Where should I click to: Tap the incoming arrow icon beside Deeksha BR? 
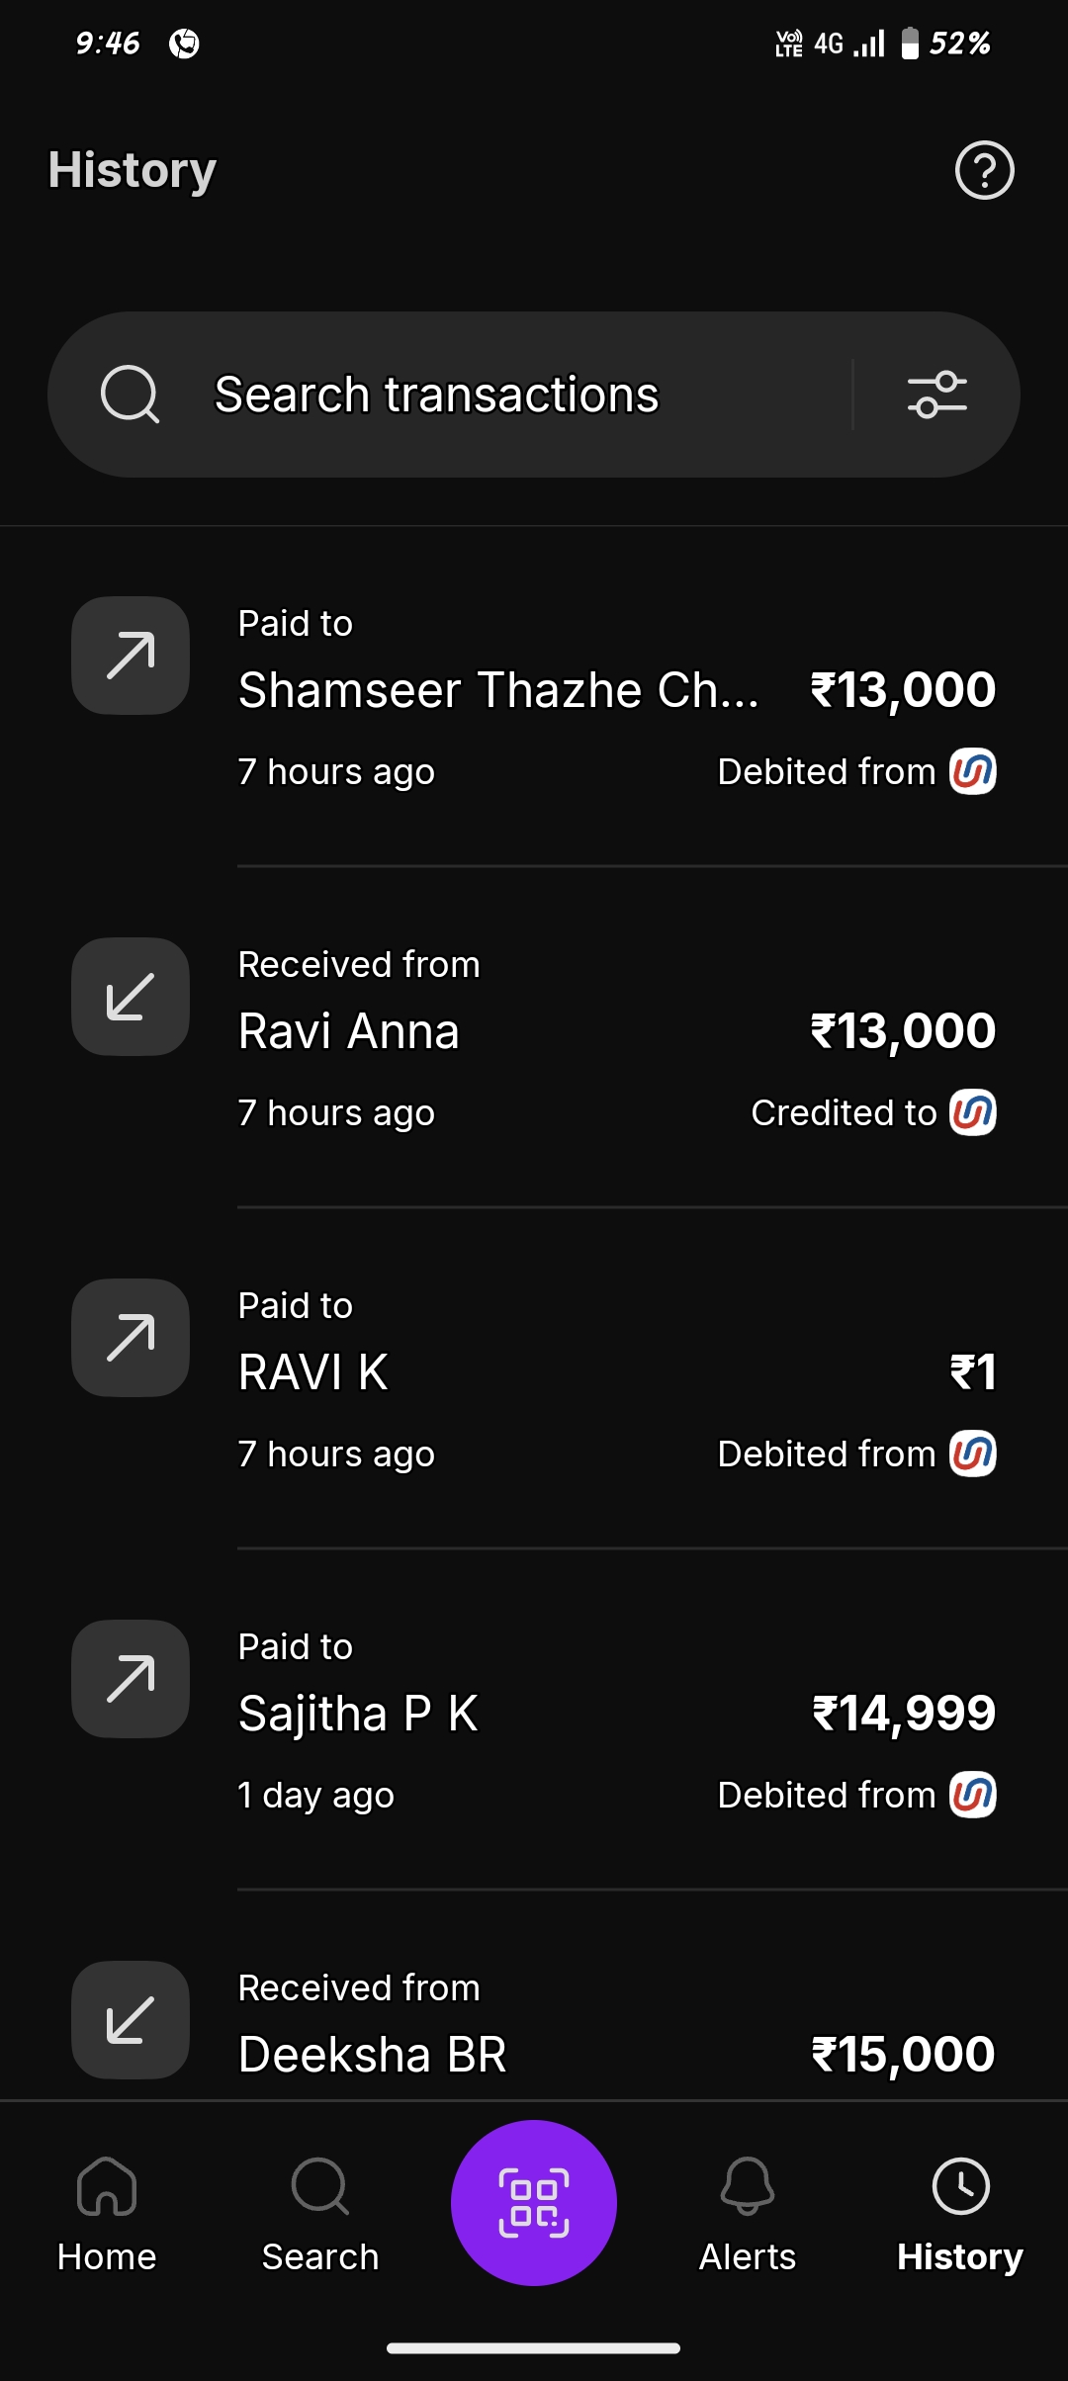tap(131, 2019)
